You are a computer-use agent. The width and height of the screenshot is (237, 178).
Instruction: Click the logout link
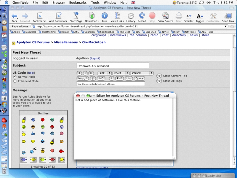coord(95,59)
